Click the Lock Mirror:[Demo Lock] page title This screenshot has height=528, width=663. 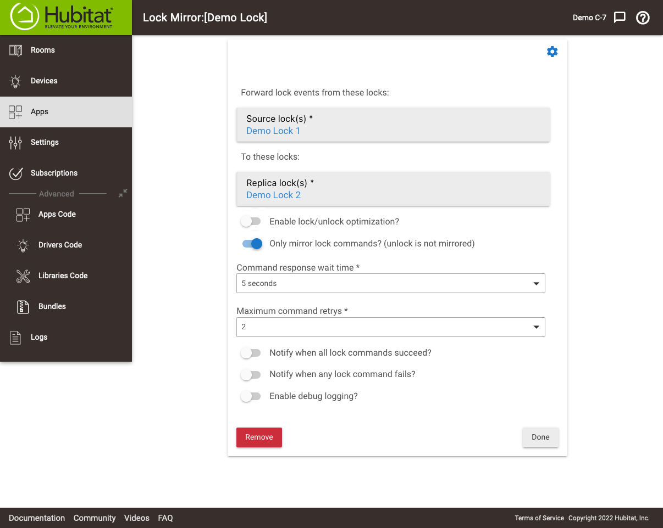[205, 18]
